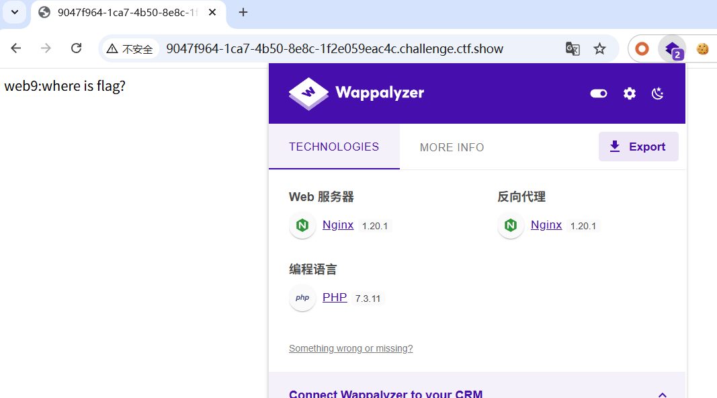Open Nginx link under 反向代理
Viewport: 717px width, 398px height.
point(546,225)
